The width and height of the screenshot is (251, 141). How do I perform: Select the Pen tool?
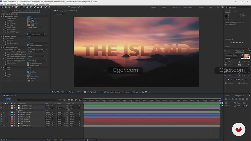pos(27,7)
